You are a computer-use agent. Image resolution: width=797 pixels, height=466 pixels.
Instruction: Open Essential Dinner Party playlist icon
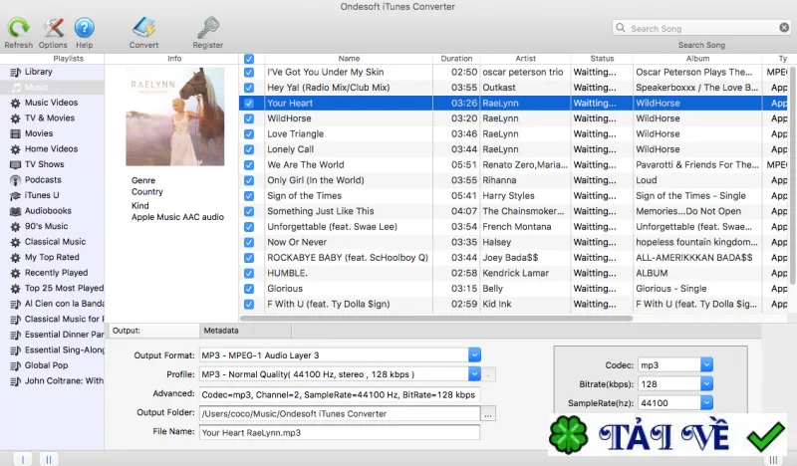tap(16, 335)
